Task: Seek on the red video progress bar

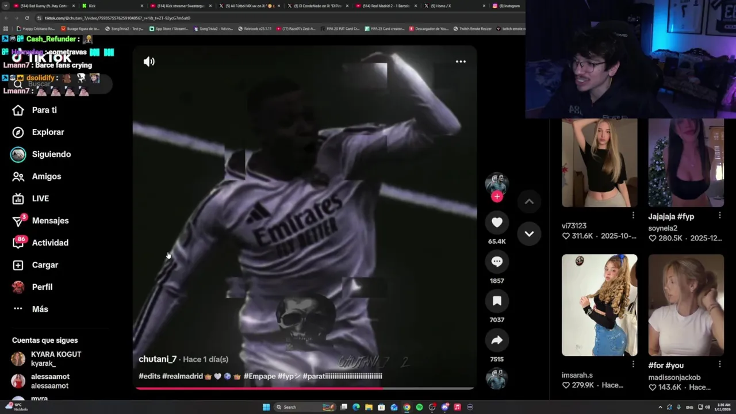Action: click(305, 389)
